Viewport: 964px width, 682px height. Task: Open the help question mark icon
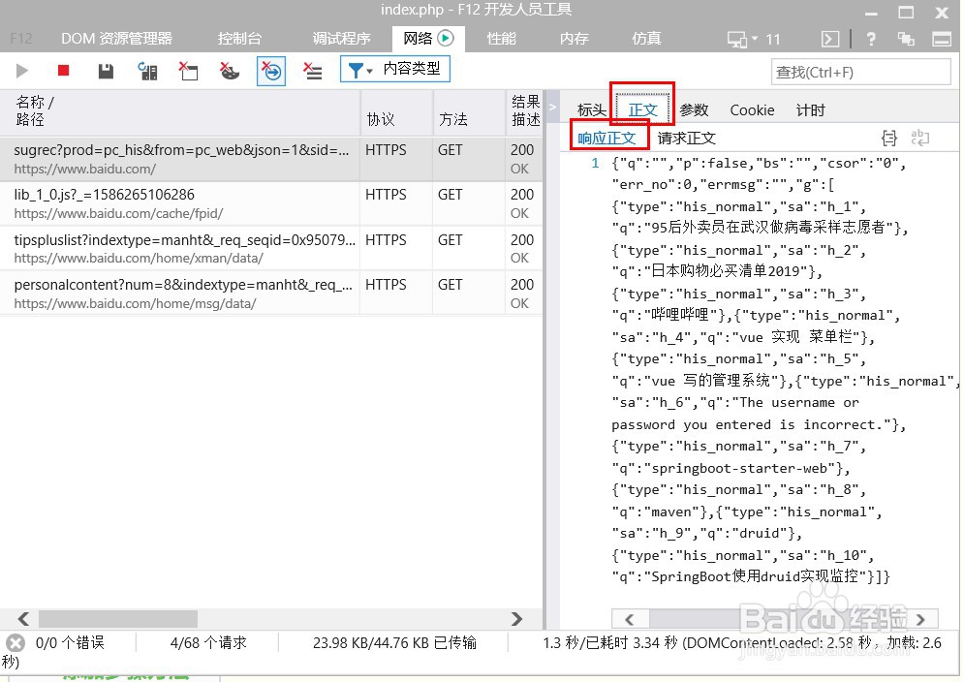point(871,40)
